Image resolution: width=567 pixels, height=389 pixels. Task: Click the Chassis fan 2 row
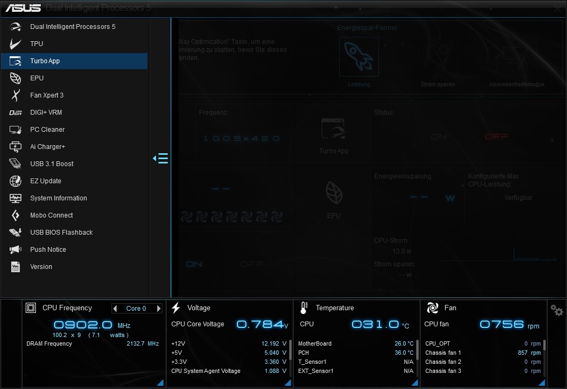click(483, 362)
